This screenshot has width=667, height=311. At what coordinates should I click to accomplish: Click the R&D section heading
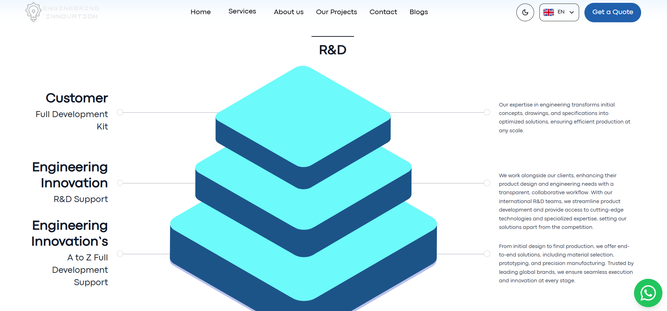click(332, 50)
